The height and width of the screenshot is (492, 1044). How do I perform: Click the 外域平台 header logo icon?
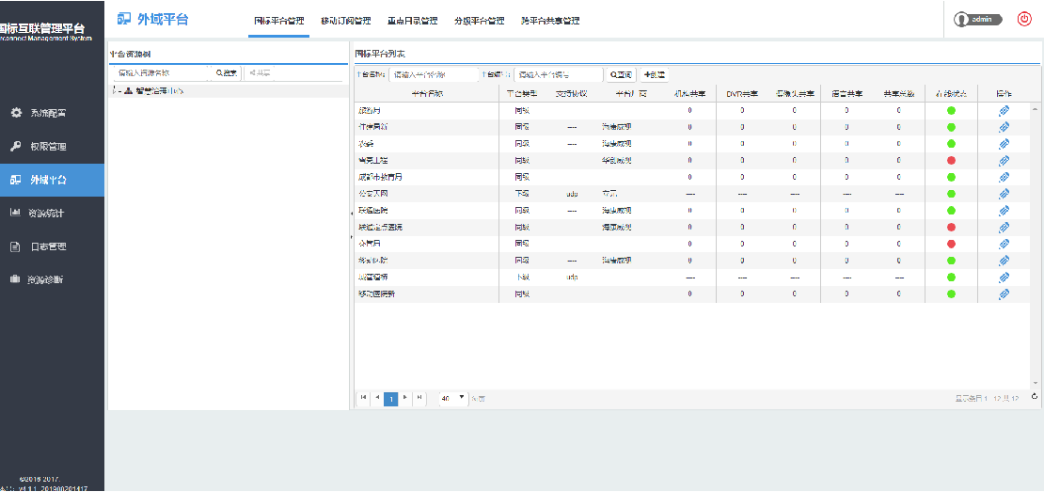pos(124,20)
